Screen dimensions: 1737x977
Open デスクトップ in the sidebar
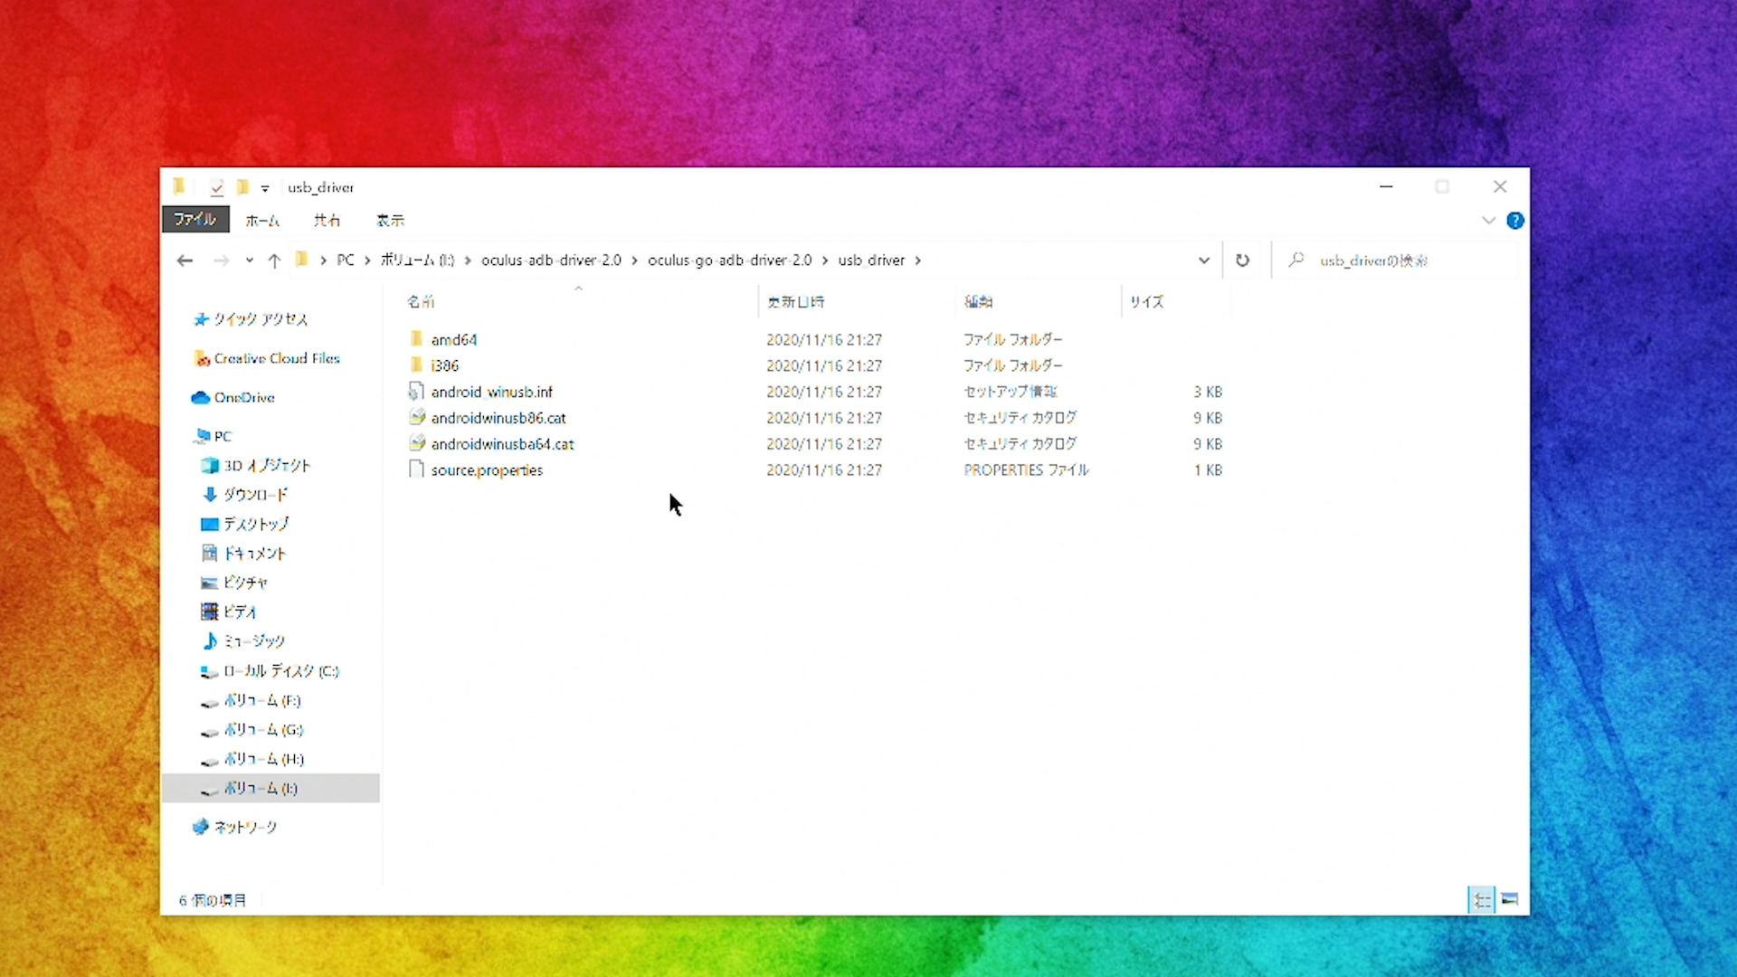(x=256, y=524)
